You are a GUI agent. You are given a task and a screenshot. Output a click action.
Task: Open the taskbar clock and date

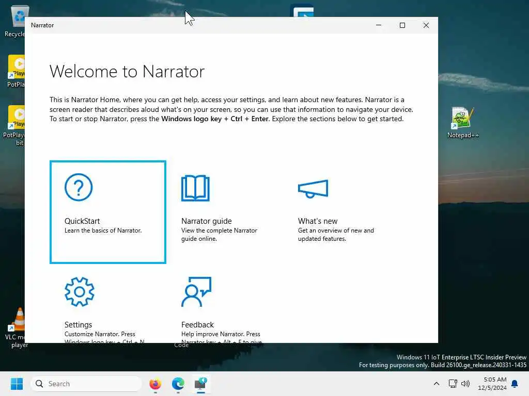point(492,384)
